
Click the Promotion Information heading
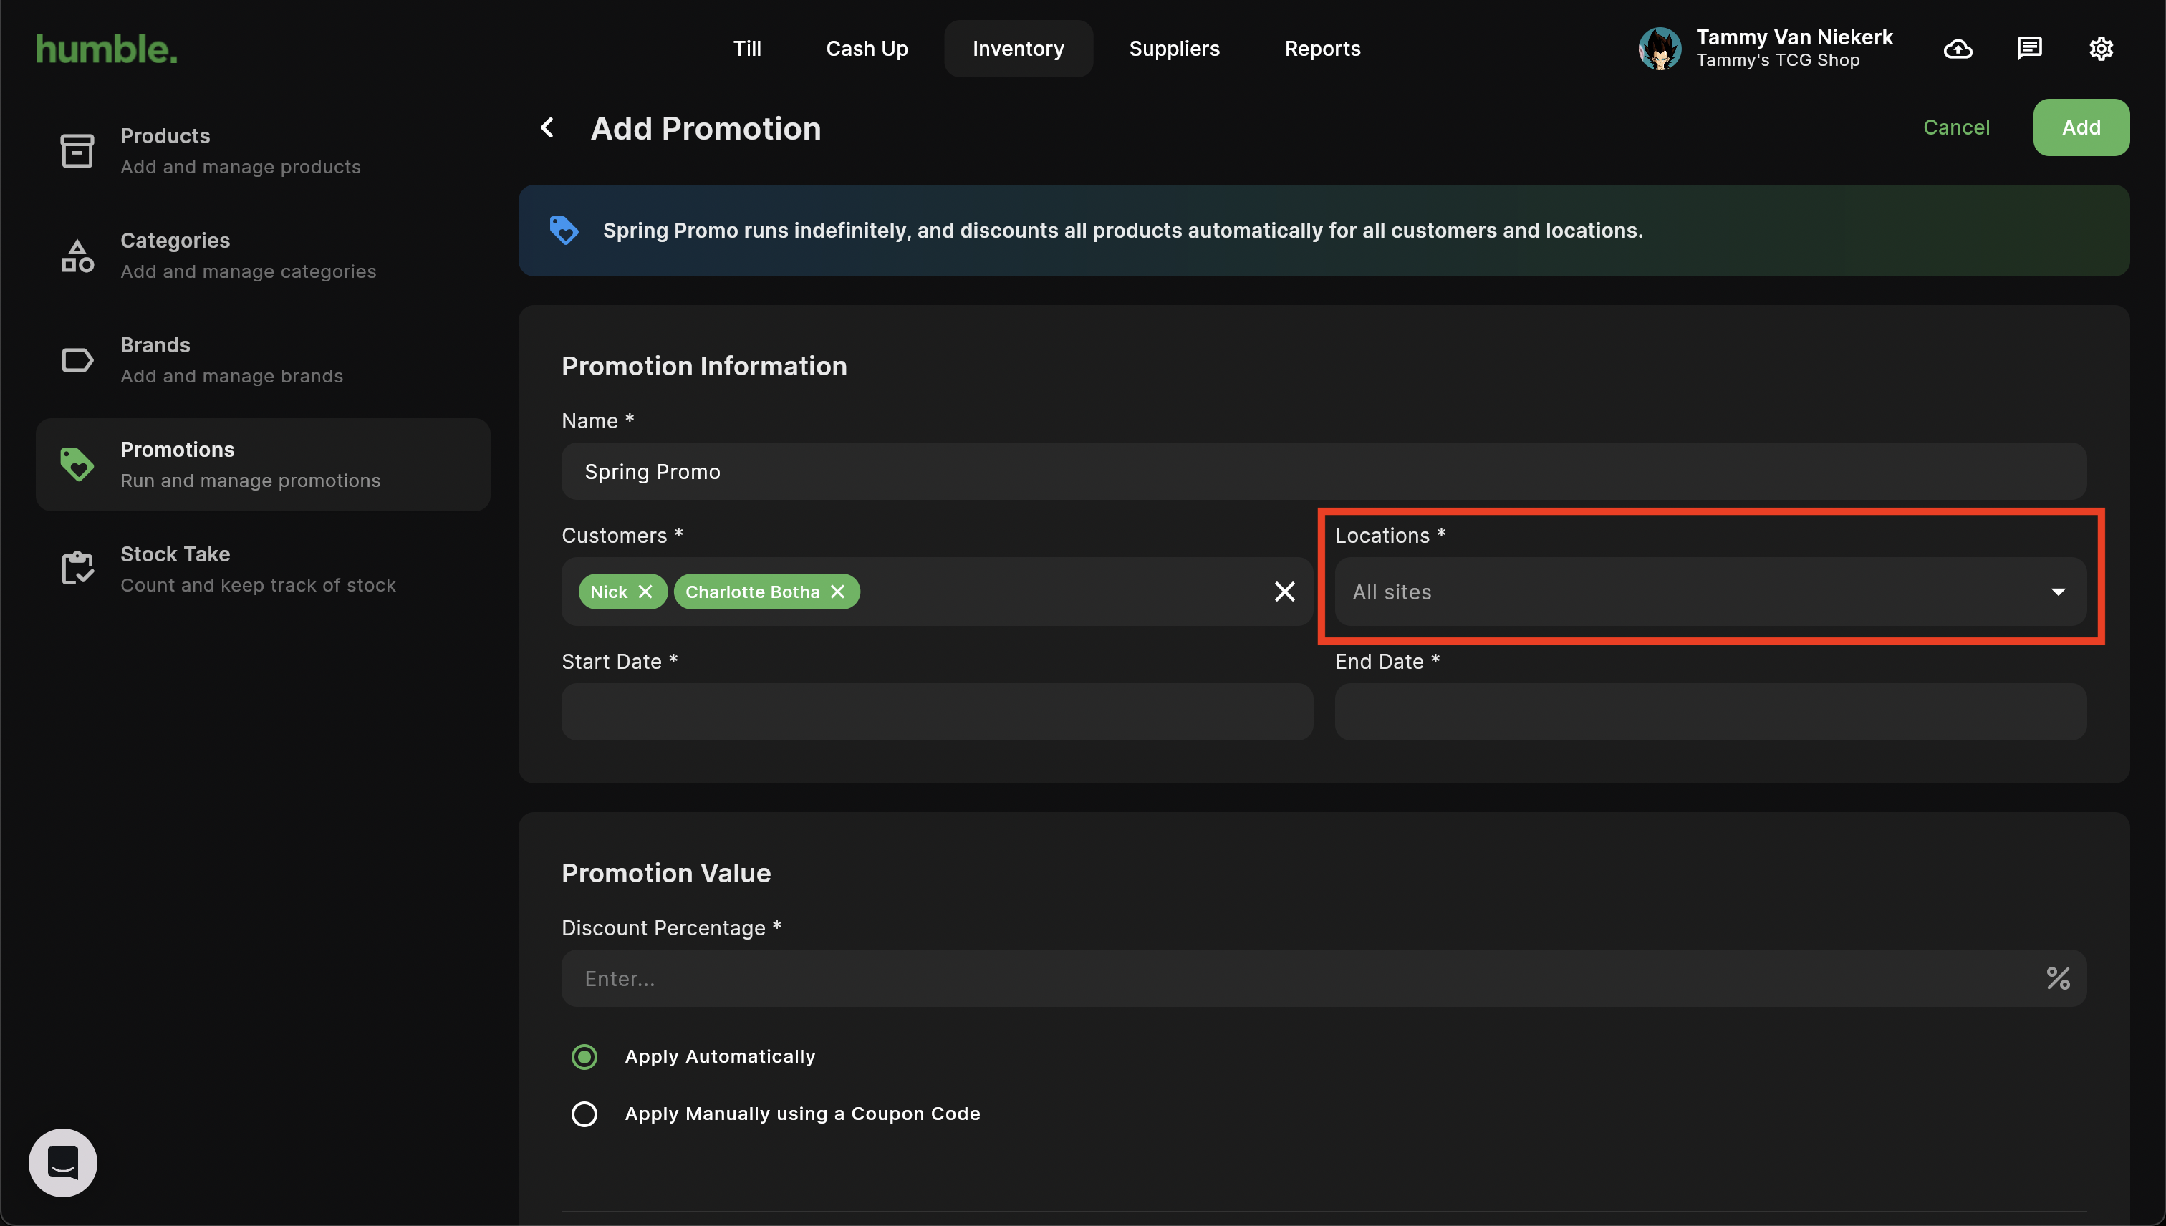[x=704, y=366]
